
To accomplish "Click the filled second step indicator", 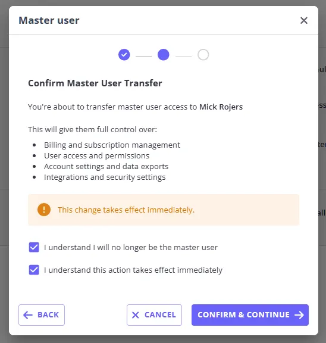I will point(164,54).
